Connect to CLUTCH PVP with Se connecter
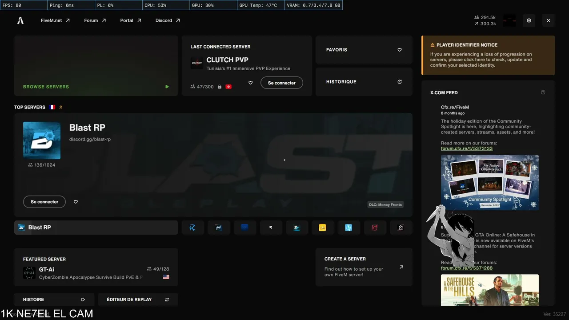 (x=282, y=83)
